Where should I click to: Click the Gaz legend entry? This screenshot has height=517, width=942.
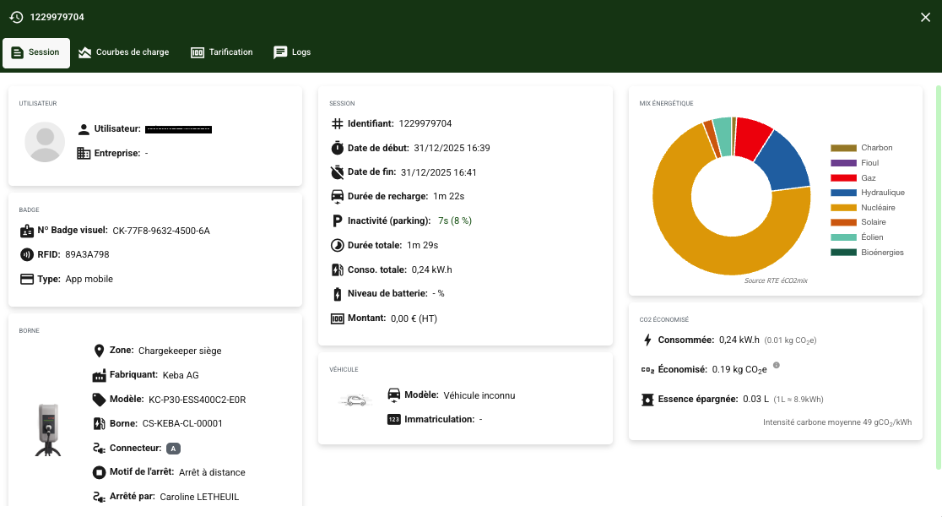(x=869, y=178)
